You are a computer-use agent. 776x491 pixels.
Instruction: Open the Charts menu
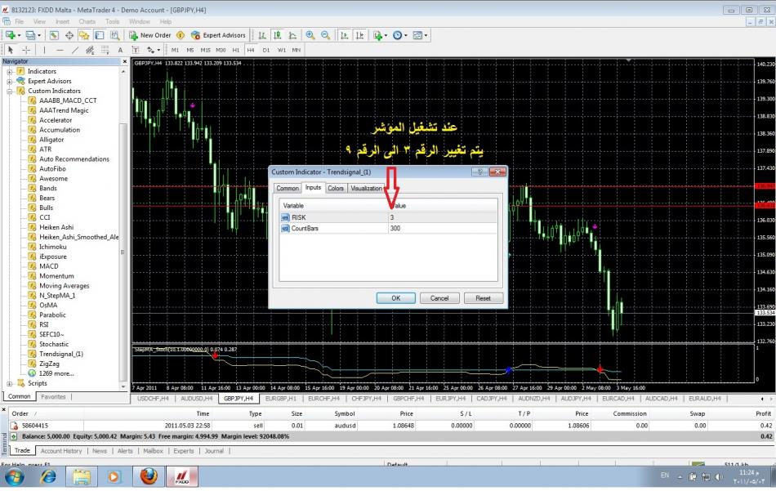tap(87, 21)
